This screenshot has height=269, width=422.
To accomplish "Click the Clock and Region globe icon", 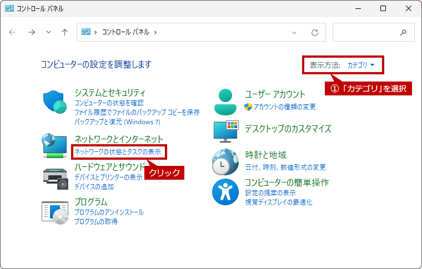I will point(225,162).
